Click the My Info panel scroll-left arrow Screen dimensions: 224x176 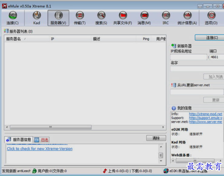click(173, 161)
